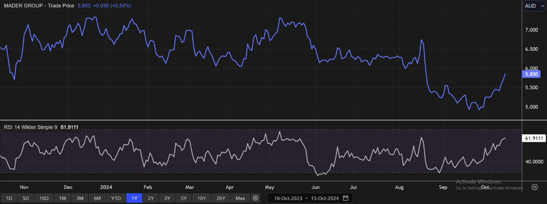
Task: Click the 7.000 price axis label
Action: point(531,30)
